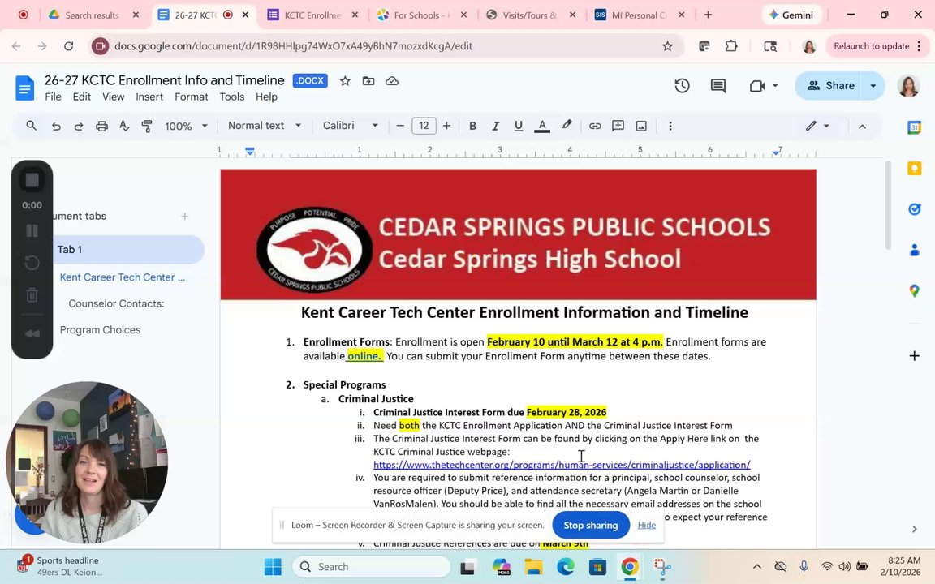This screenshot has width=935, height=584.
Task: Click the Docs home icon
Action: (24, 88)
